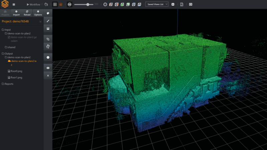Toggle the grid display button
Viewport: 267px width, 150px height.
pos(55,5)
